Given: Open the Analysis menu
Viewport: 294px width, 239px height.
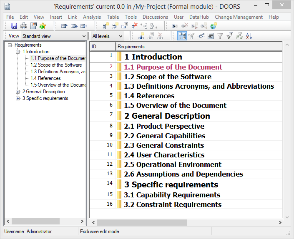Looking at the screenshot, I should point(92,17).
